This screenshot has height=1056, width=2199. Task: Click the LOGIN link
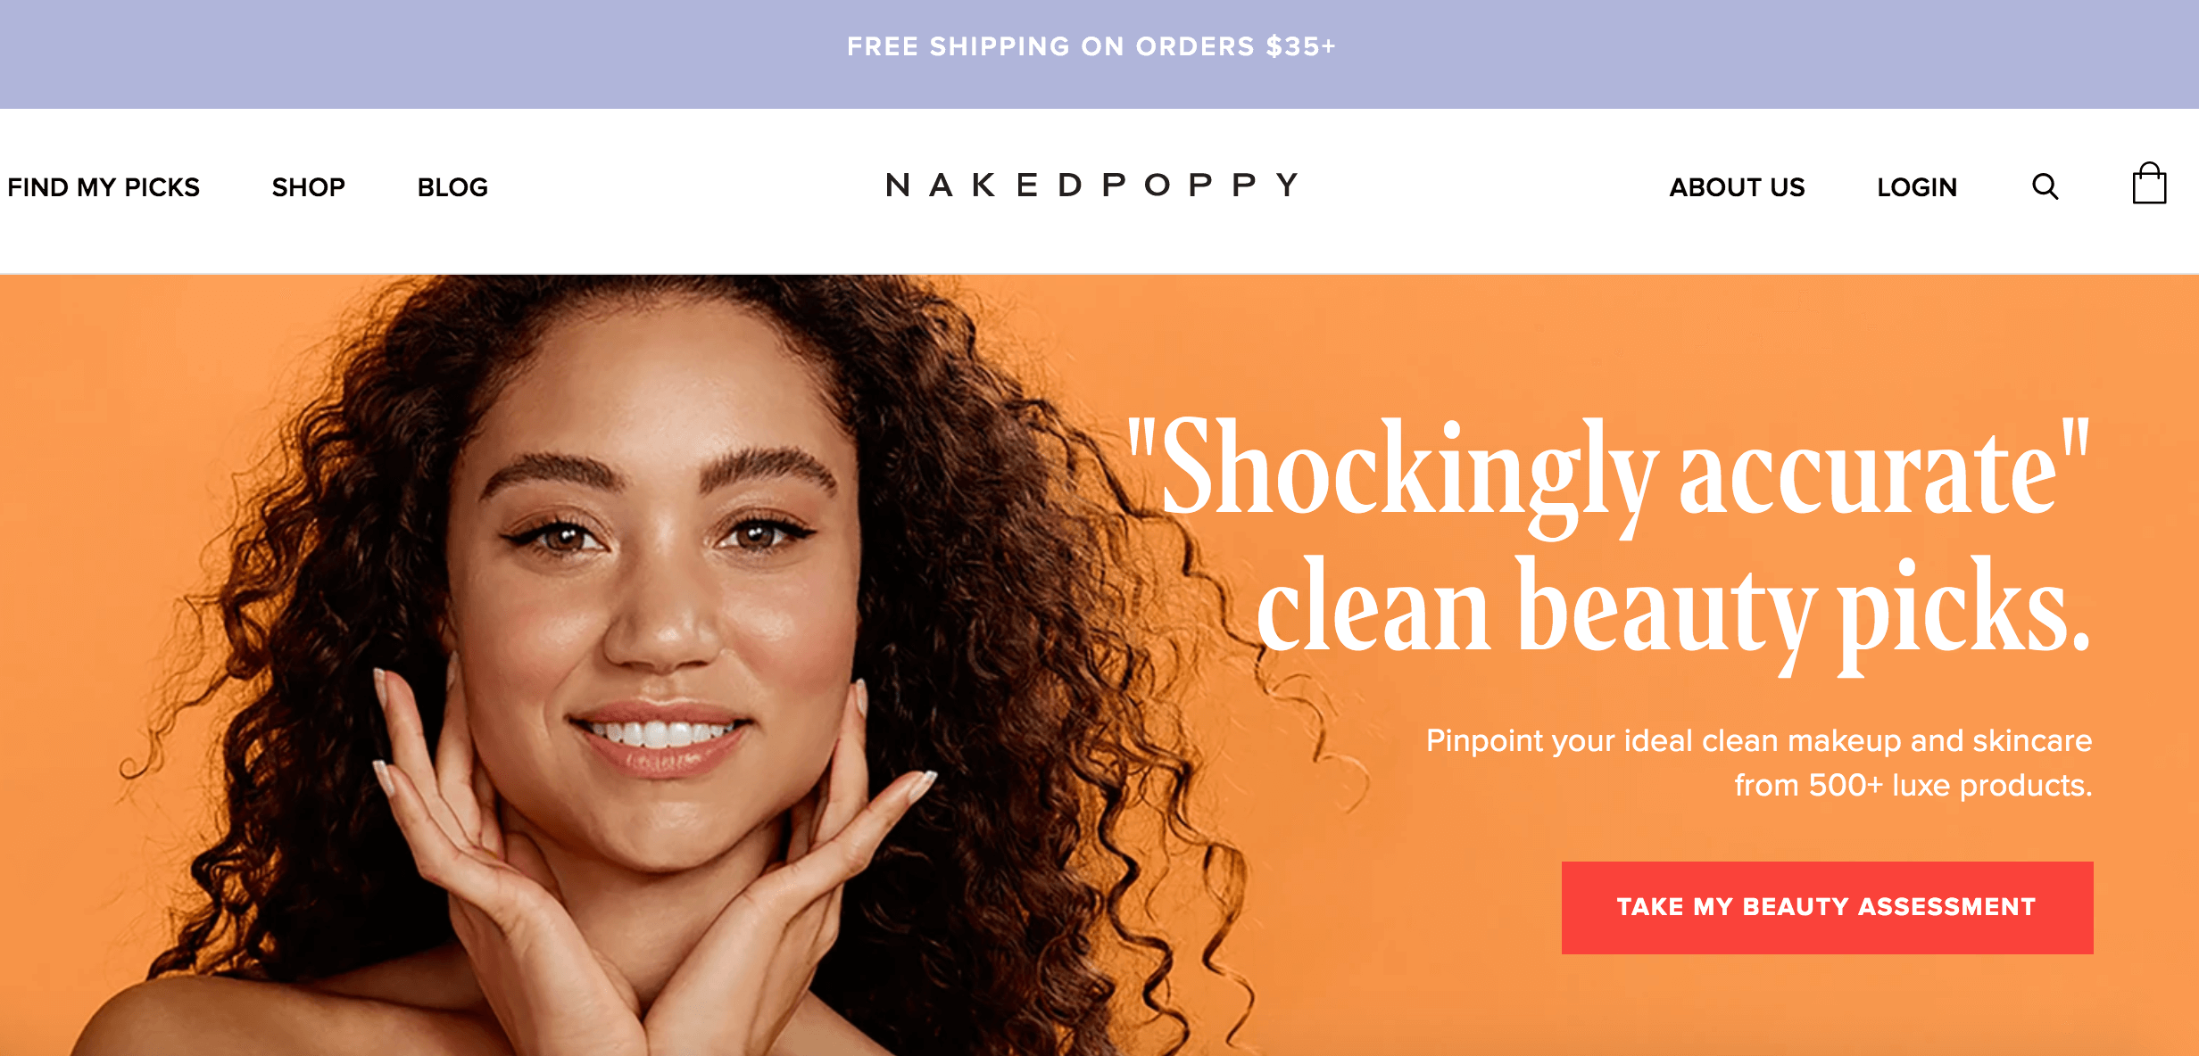pyautogui.click(x=1917, y=187)
